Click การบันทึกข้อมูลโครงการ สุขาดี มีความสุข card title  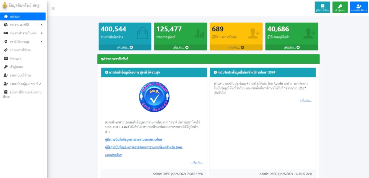[x=134, y=73]
